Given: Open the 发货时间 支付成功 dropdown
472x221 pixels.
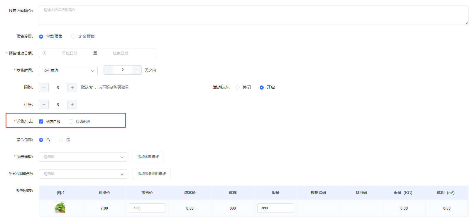Looking at the screenshot, I should coord(68,71).
